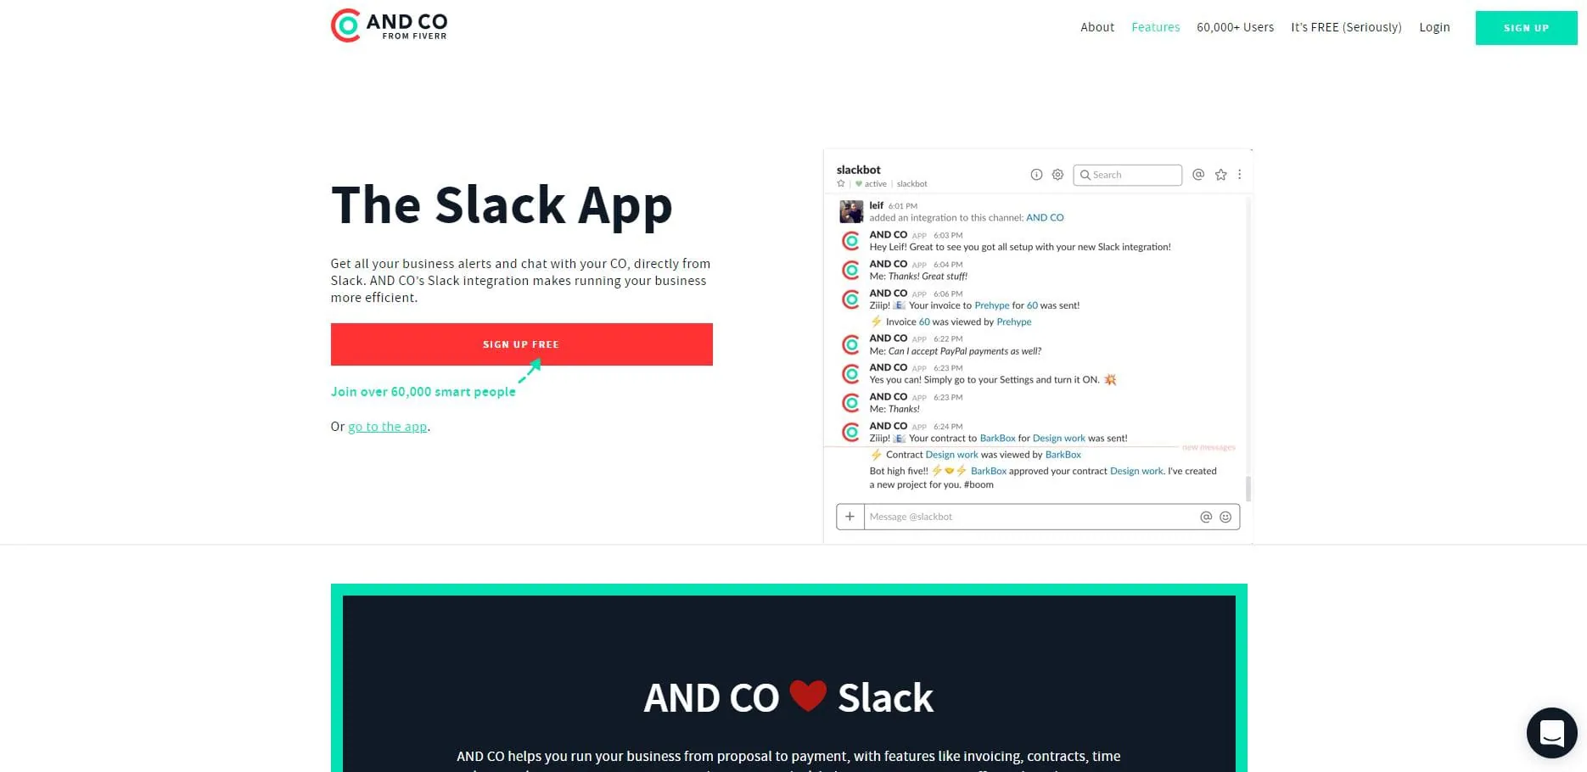Click AND CO avatar on 6:24 PM message
The image size is (1587, 772).
coord(850,432)
